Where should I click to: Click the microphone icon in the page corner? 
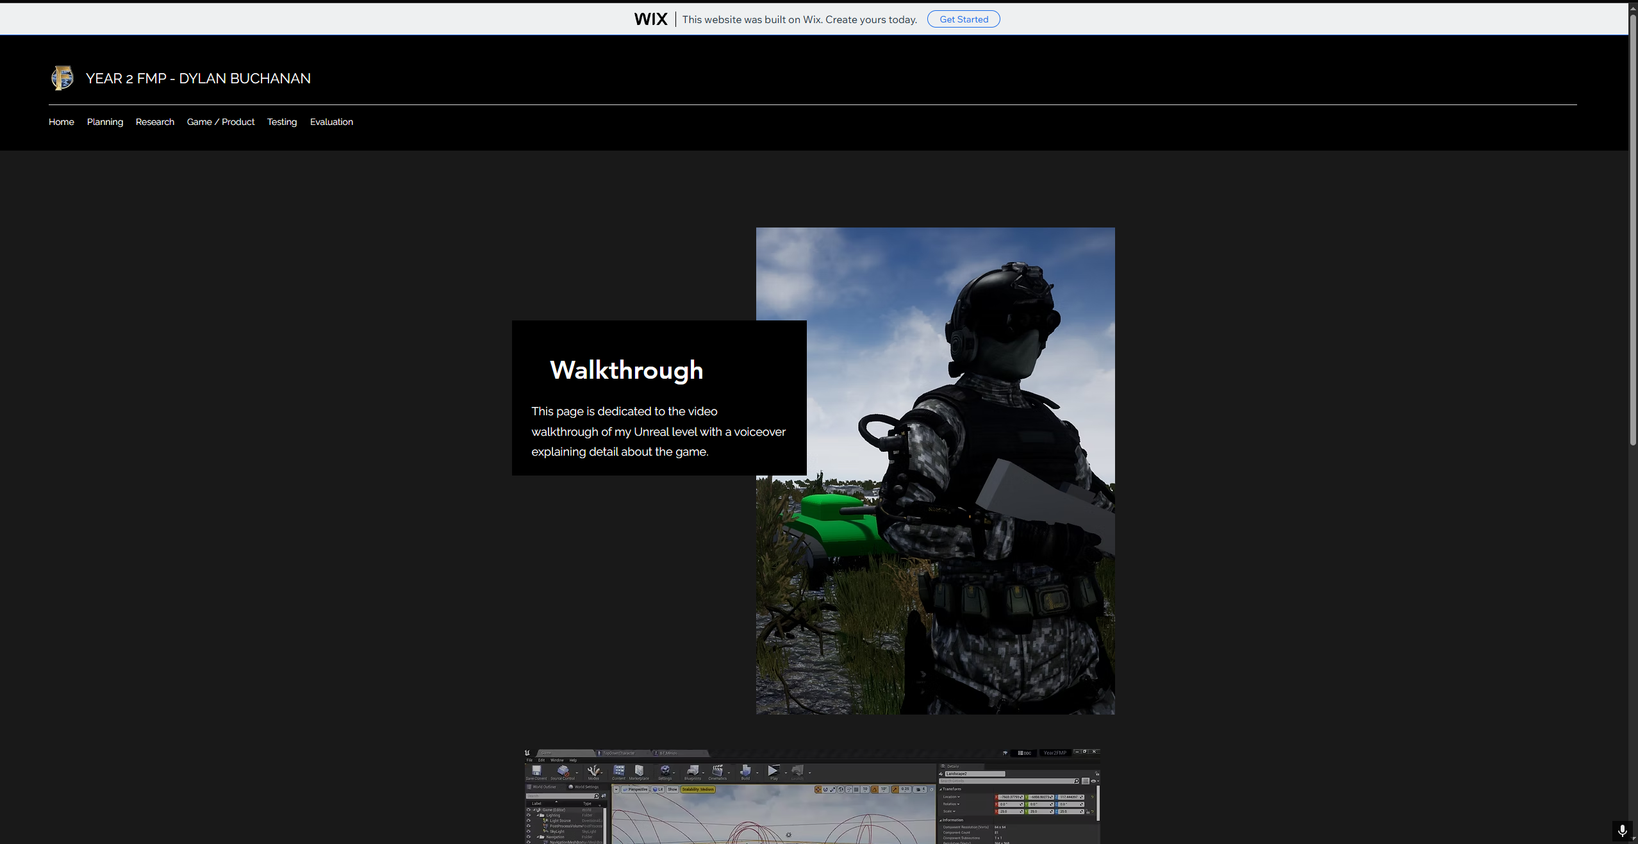1622,831
